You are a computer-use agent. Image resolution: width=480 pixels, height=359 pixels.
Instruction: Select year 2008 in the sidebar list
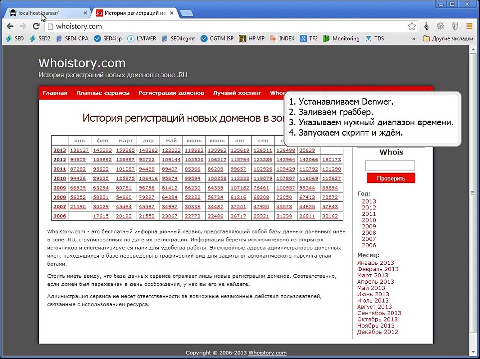click(369, 233)
